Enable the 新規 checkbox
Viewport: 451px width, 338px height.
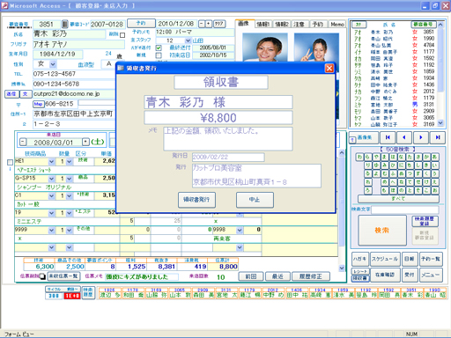(159, 55)
